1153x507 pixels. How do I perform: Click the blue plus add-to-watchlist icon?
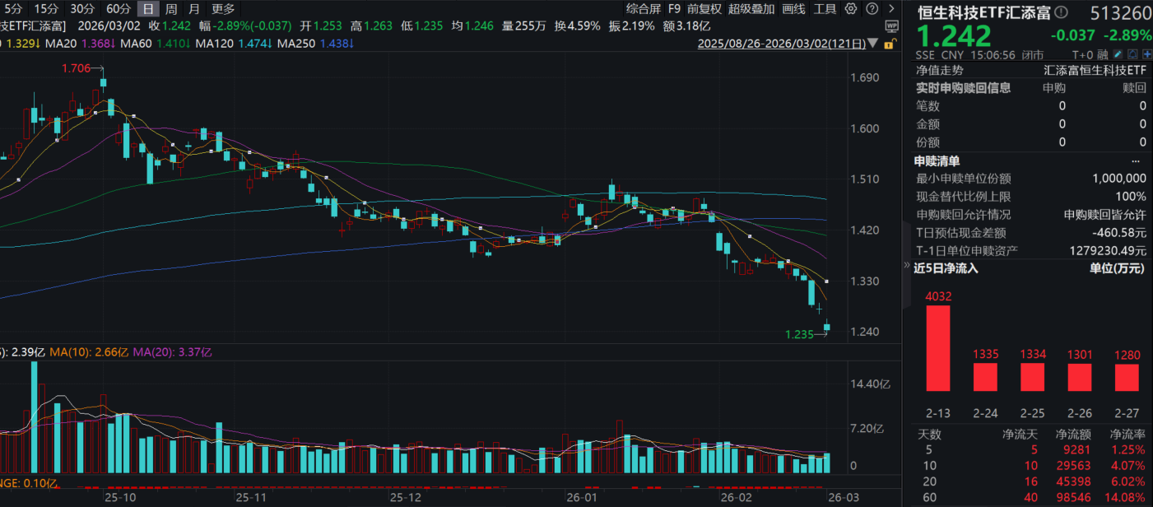pos(1146,54)
